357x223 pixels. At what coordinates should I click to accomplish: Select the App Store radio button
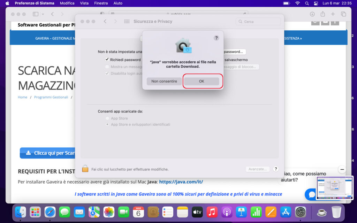(x=107, y=118)
